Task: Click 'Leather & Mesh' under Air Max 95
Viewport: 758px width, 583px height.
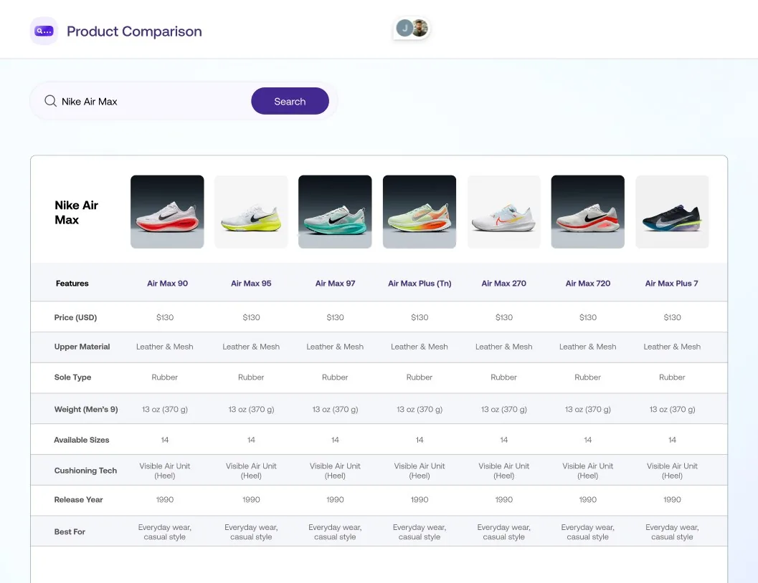Action: [251, 347]
